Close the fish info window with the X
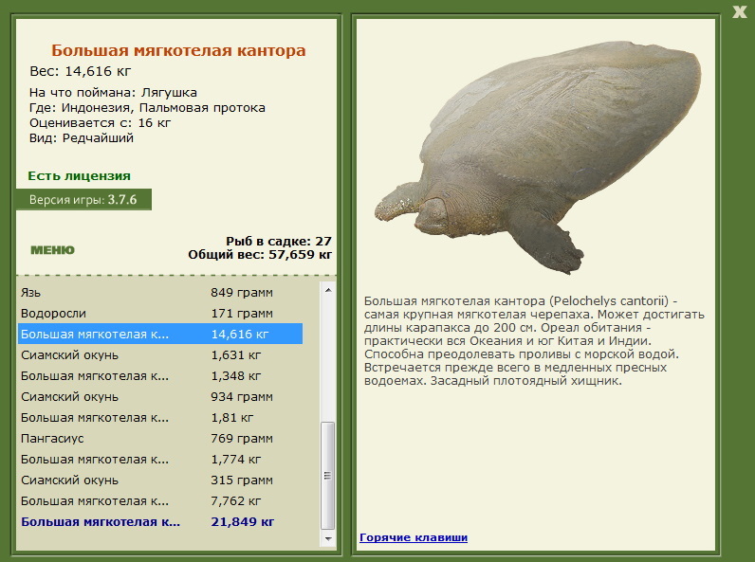 [739, 11]
